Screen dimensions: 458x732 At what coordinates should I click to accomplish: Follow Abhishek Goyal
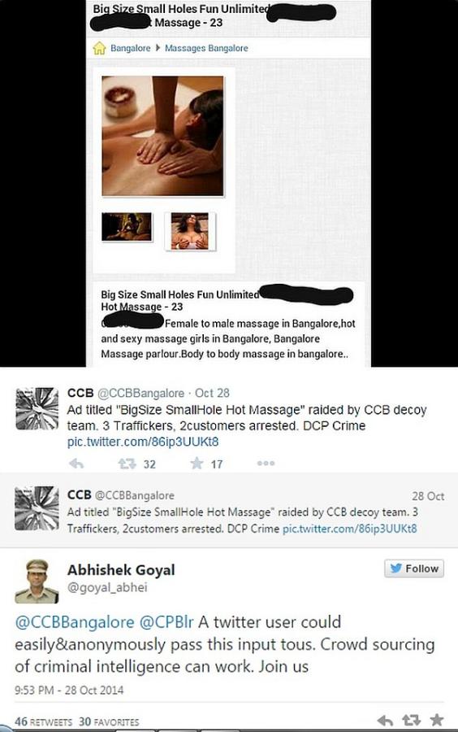pos(414,569)
